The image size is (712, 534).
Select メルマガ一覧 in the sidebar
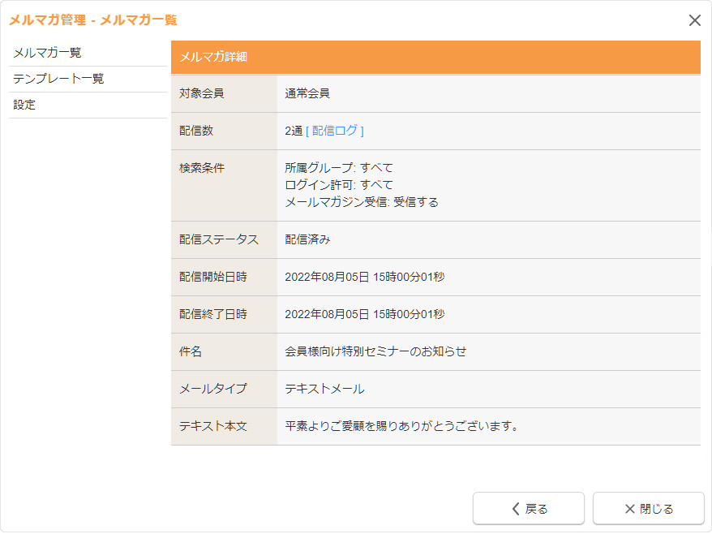47,53
